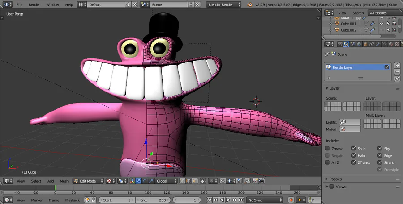
Task: Open the Scene properties tab icon
Action: (352, 44)
